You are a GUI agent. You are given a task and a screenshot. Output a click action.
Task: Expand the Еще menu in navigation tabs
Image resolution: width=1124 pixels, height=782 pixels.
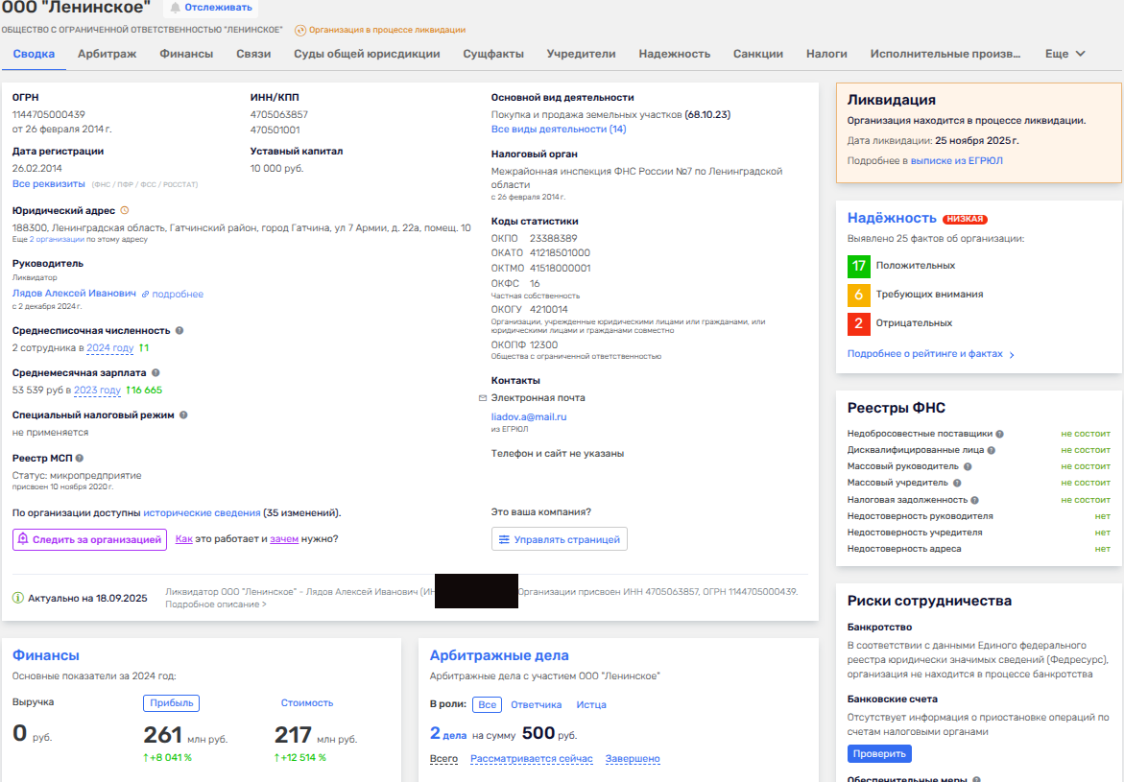(1064, 54)
